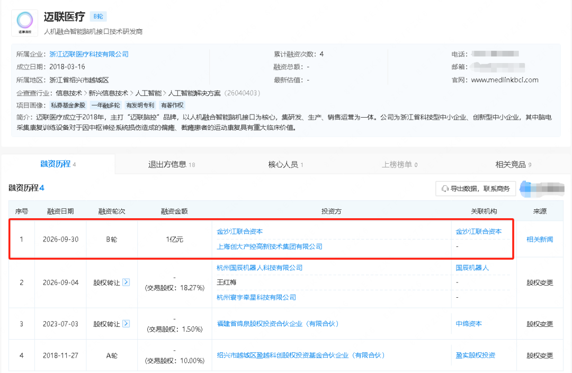Click 新兴信息技术 in the industry breadcrumb
572x373 pixels.
pos(109,93)
